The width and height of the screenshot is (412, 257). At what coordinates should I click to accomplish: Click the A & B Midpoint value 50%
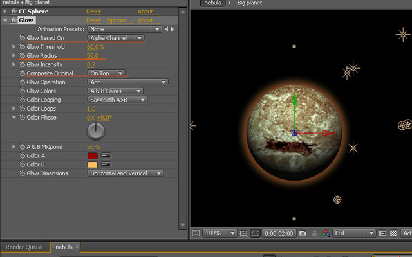[93, 147]
